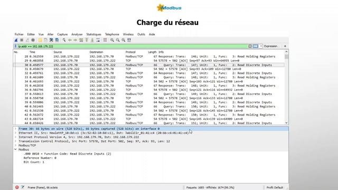Open the Analyser menu
The image size is (338, 190).
[77, 34]
